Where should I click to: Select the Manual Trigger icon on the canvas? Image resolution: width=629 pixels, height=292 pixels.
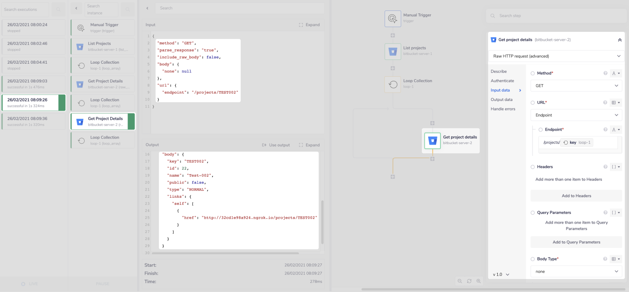click(x=392, y=18)
